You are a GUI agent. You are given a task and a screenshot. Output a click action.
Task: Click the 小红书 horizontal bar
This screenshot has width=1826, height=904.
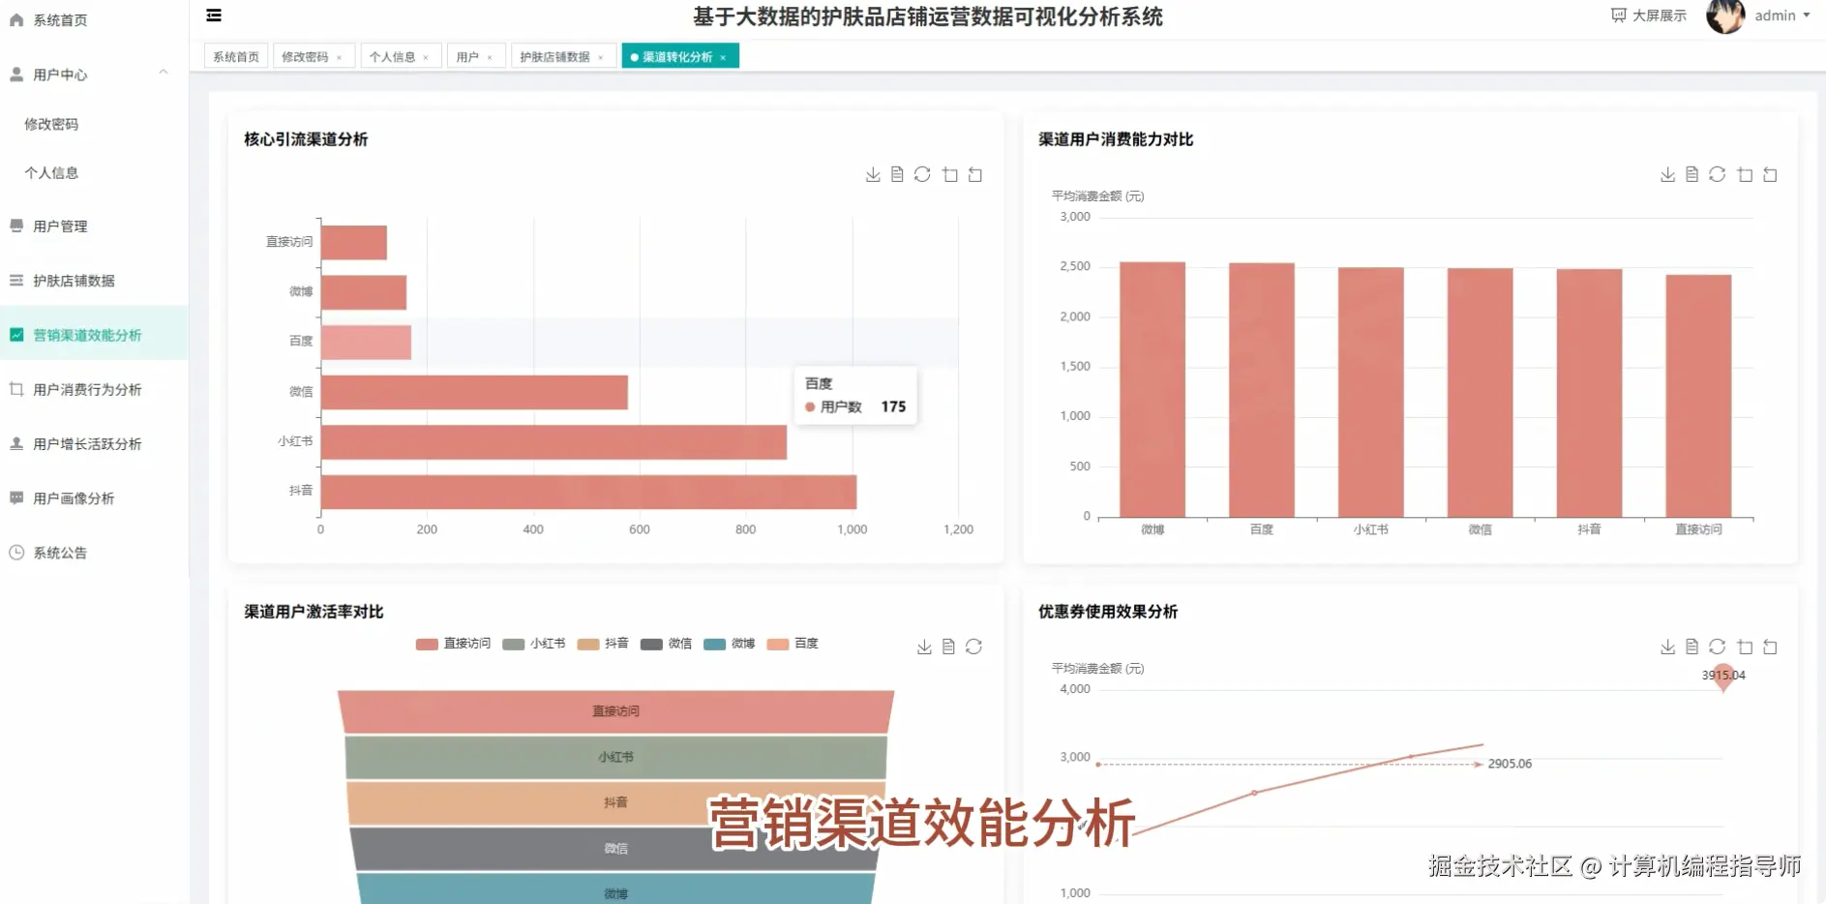[x=554, y=442]
